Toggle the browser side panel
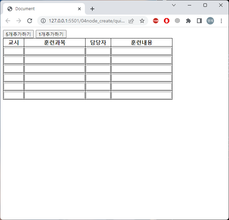 (x=199, y=21)
